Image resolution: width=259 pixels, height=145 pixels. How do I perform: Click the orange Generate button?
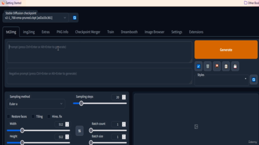tap(226, 50)
